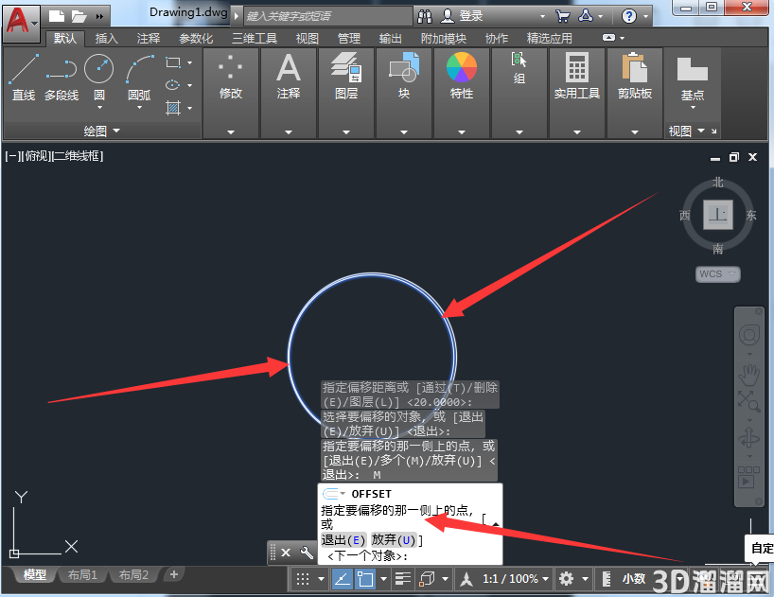Viewport: 774px width, 597px height.
Task: Choose the 退出(E) command option
Action: coord(343,540)
